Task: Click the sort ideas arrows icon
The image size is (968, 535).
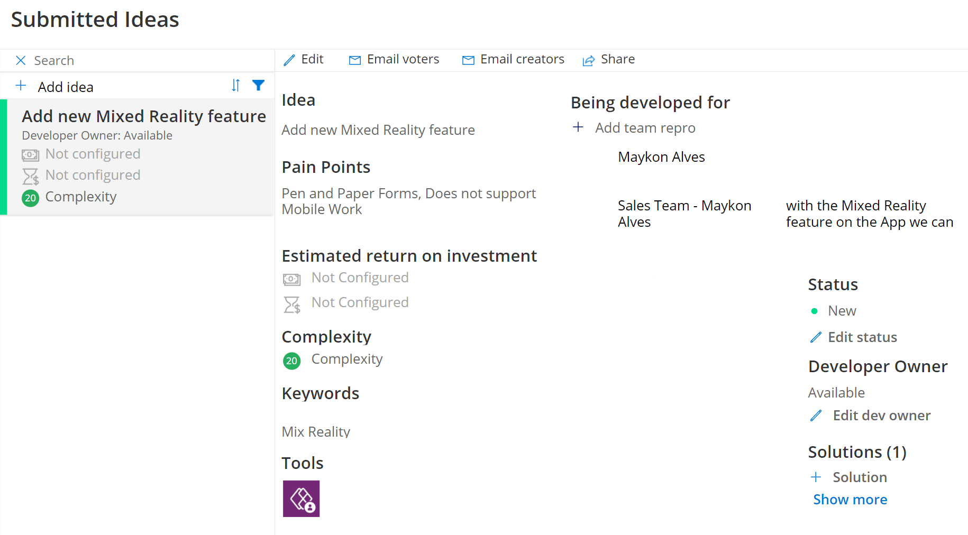Action: (x=236, y=86)
